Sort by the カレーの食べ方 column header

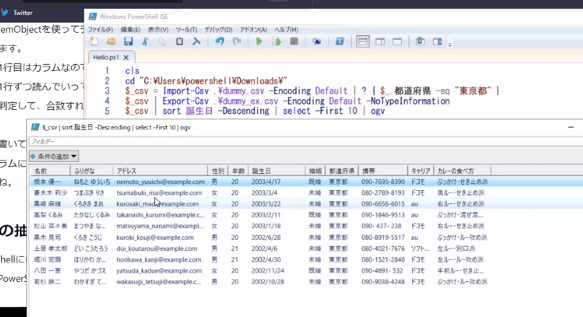pyautogui.click(x=462, y=171)
